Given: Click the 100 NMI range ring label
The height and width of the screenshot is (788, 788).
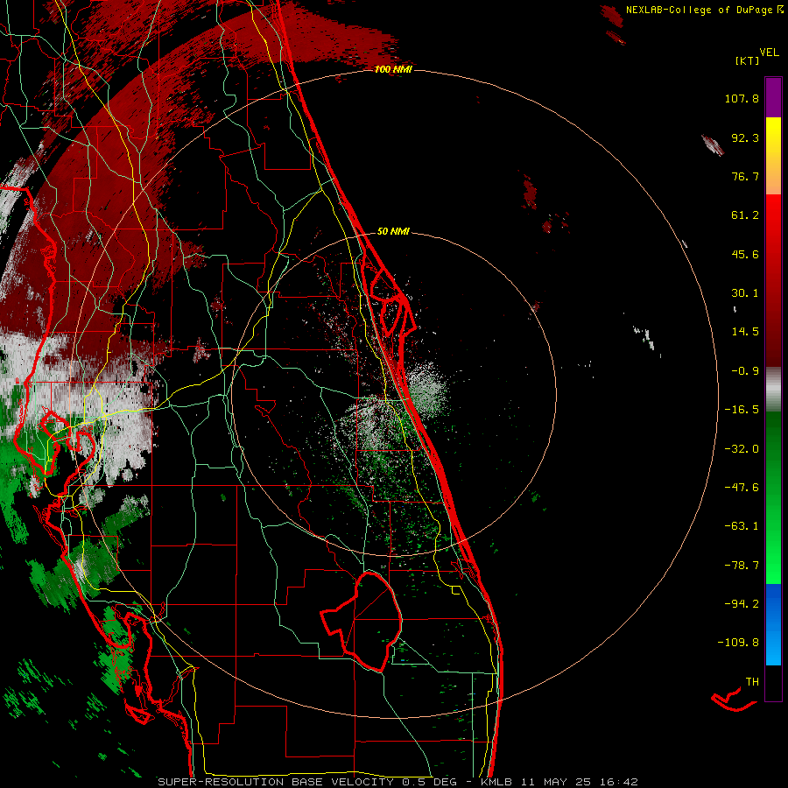Looking at the screenshot, I should (393, 69).
